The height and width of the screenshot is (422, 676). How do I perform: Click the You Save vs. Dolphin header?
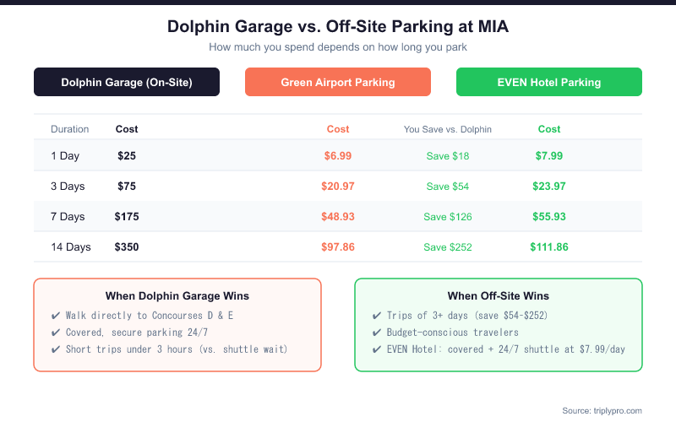pyautogui.click(x=448, y=129)
